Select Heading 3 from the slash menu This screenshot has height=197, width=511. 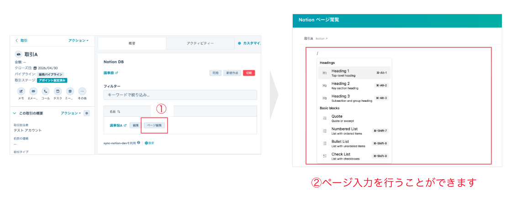(x=354, y=98)
